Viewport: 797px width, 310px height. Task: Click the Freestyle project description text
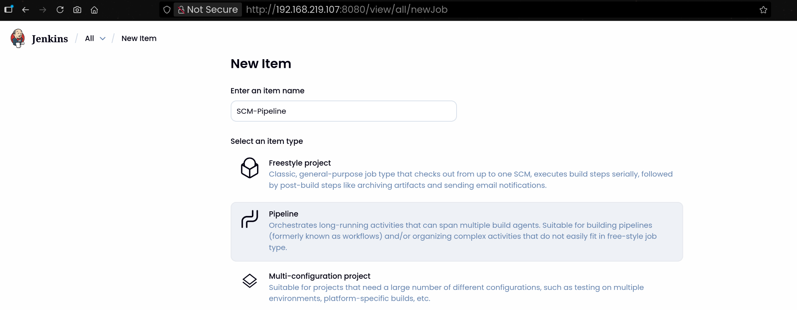click(x=471, y=180)
